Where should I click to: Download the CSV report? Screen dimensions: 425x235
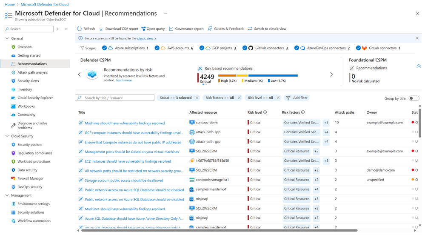(119, 29)
